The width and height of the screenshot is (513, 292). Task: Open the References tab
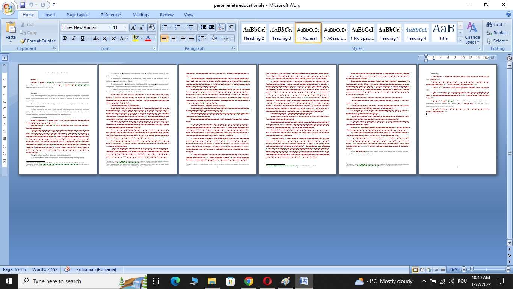click(111, 15)
